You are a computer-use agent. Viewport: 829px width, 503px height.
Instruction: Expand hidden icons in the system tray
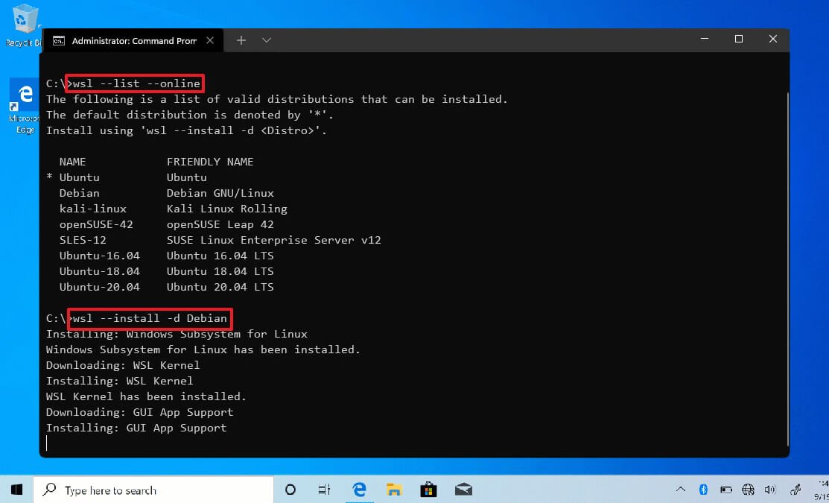(x=680, y=490)
